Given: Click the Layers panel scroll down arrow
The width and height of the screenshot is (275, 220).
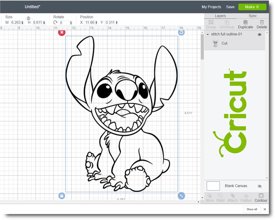Looking at the screenshot, I should 267,178.
